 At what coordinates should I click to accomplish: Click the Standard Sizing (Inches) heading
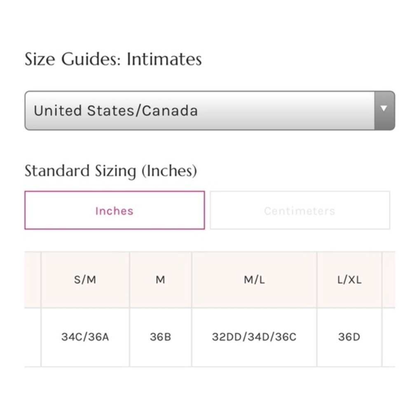[111, 171]
